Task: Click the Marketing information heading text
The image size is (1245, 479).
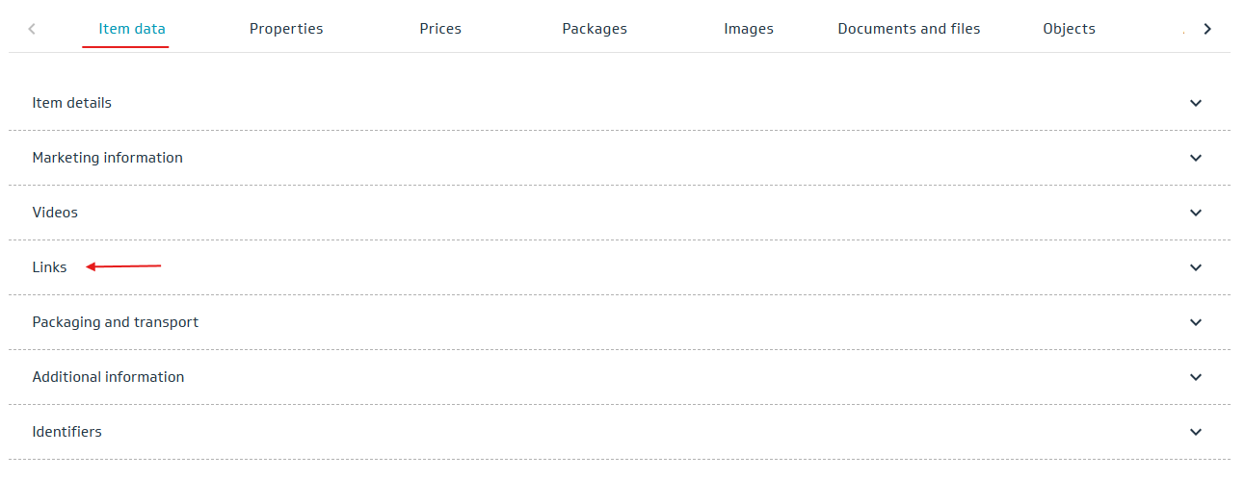Action: [108, 158]
